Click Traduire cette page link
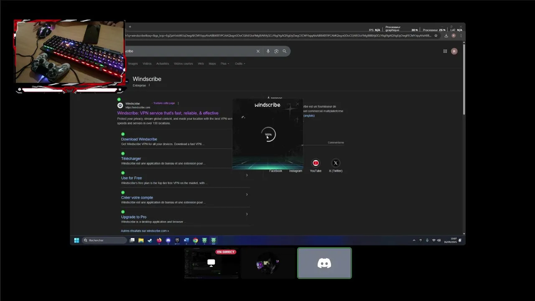Screen dimensions: 535x301 click(x=164, y=103)
